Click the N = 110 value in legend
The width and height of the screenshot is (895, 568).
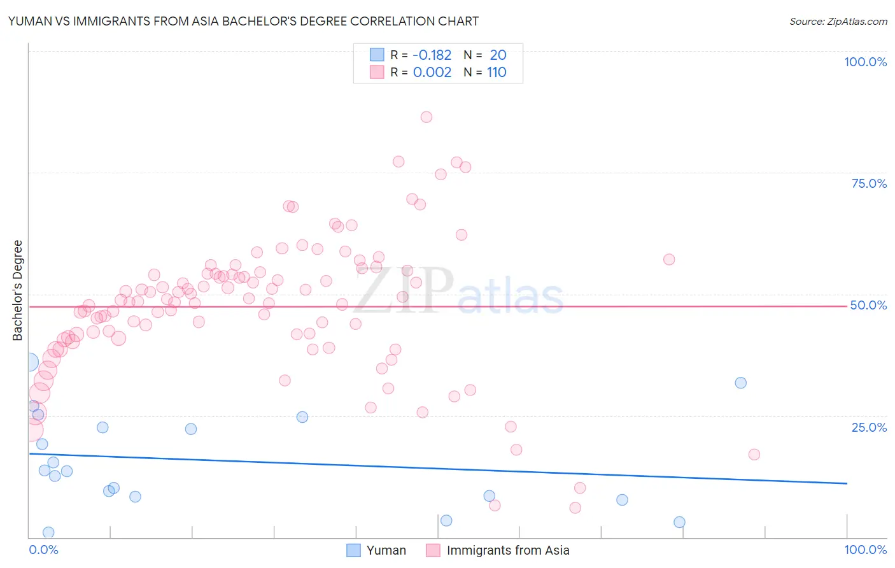pos(485,72)
